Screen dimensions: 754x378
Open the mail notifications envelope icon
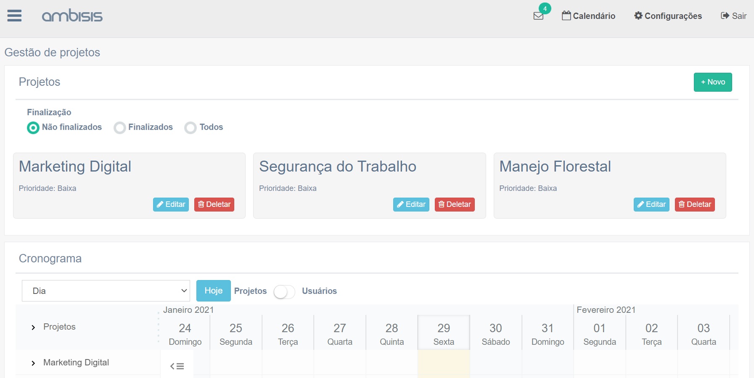coord(538,16)
